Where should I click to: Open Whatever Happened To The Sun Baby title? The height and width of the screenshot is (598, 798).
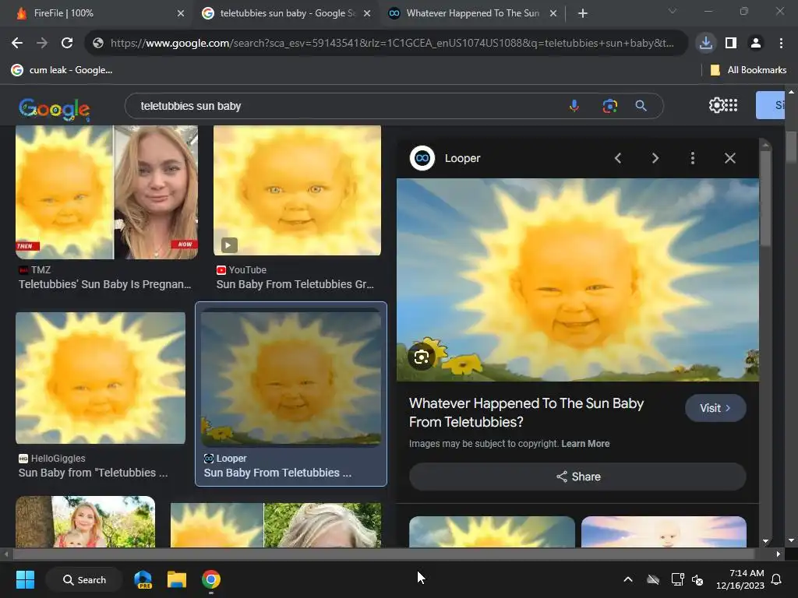tap(526, 413)
